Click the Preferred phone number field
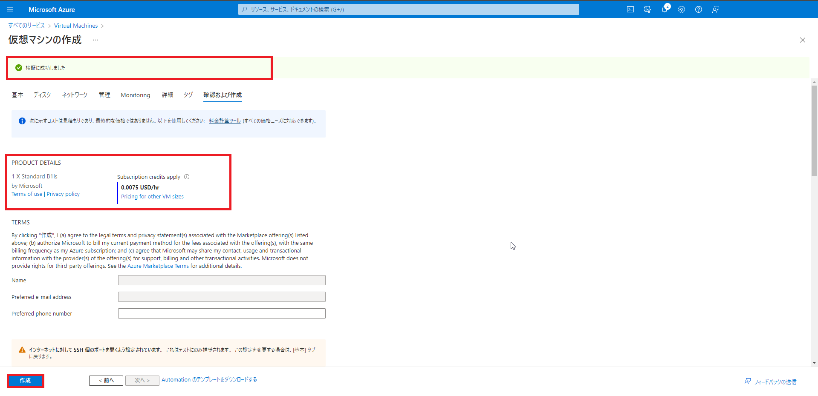 pos(222,313)
